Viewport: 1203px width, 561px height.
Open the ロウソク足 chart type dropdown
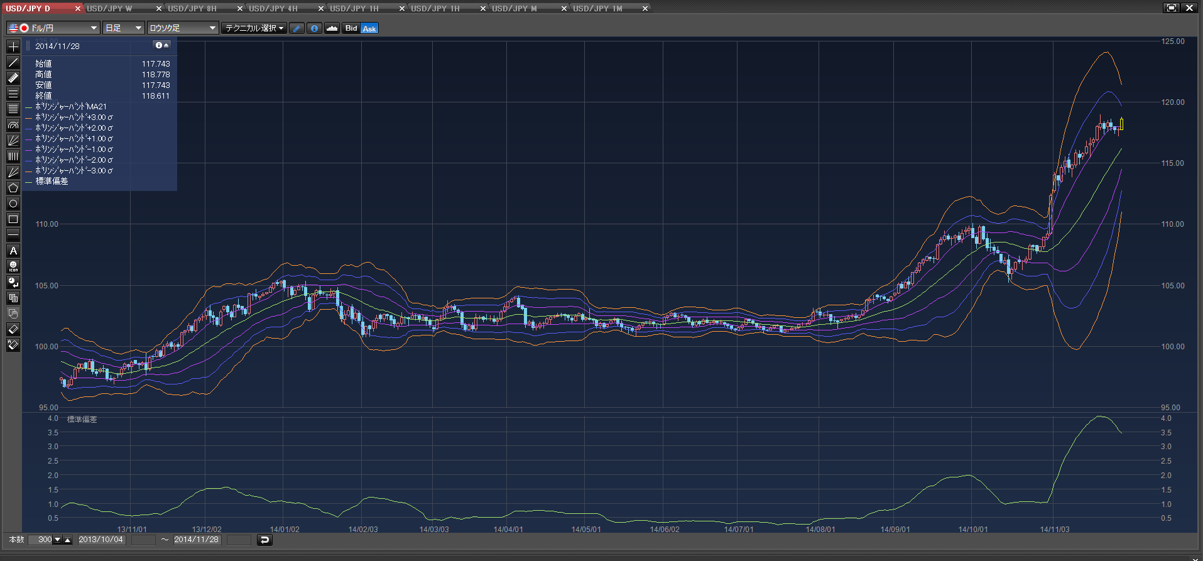[x=183, y=28]
